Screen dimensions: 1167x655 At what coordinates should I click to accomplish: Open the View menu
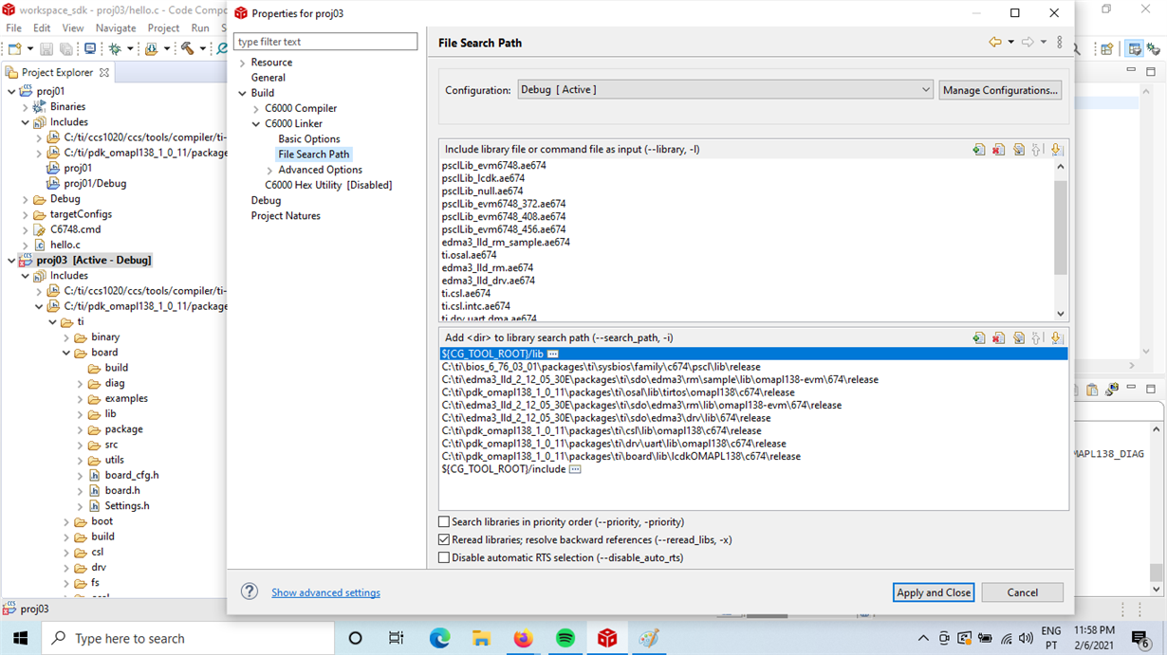(x=73, y=28)
